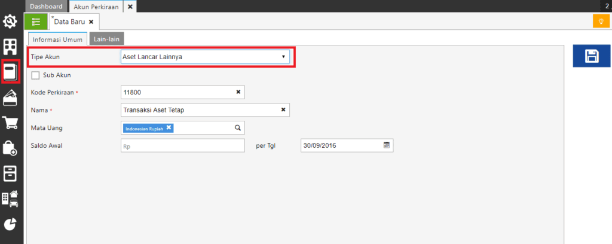612x244 pixels.
Task: Click the Mata Uang search magnifier
Action: point(237,128)
